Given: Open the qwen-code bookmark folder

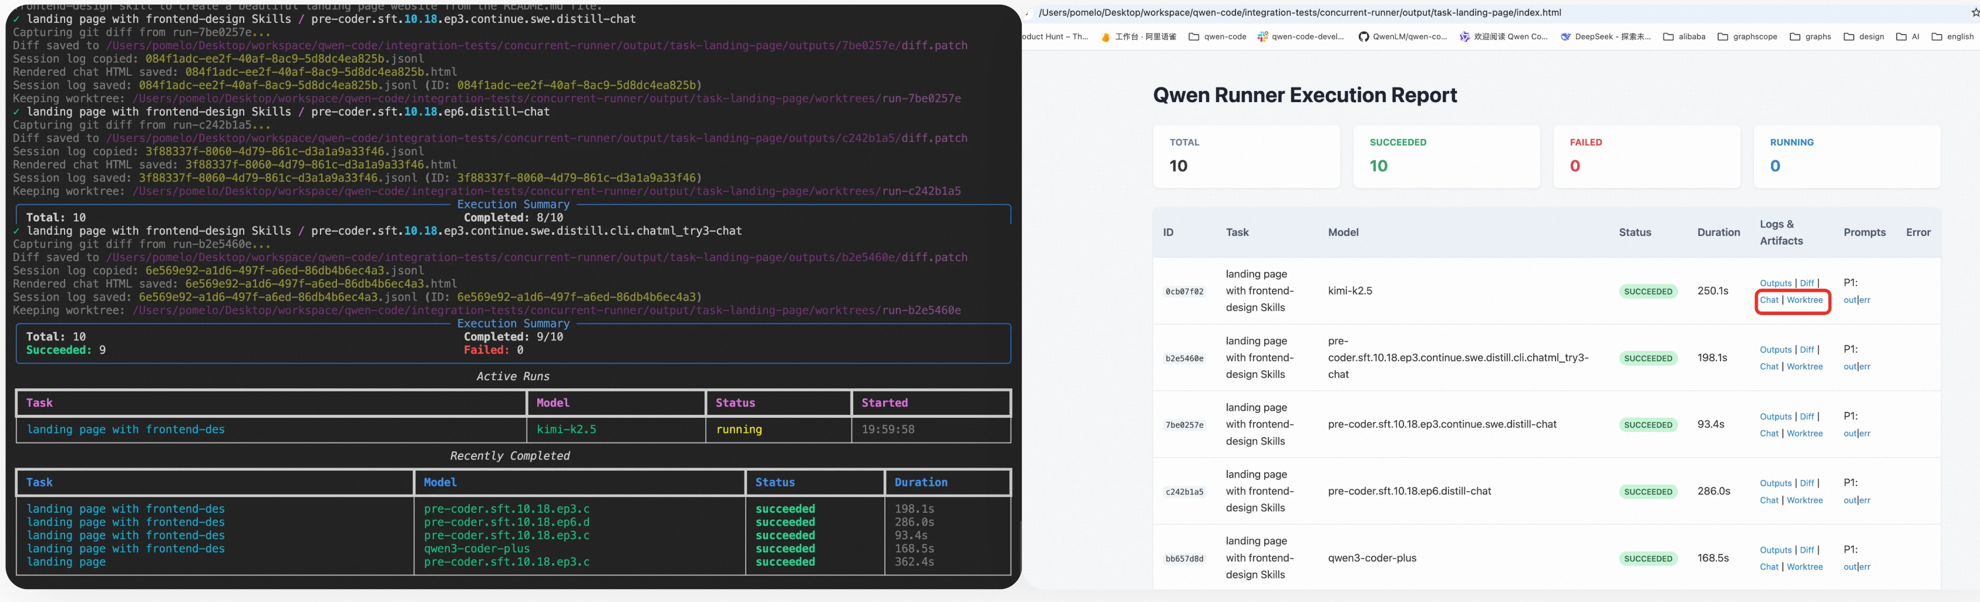Looking at the screenshot, I should pos(1217,37).
